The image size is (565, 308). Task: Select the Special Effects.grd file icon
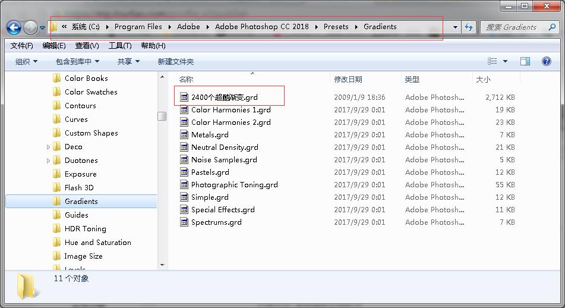pos(184,209)
